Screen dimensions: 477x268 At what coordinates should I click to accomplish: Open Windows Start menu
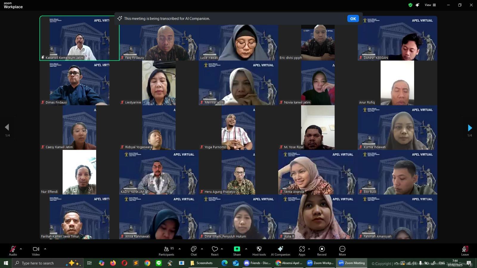(6, 263)
